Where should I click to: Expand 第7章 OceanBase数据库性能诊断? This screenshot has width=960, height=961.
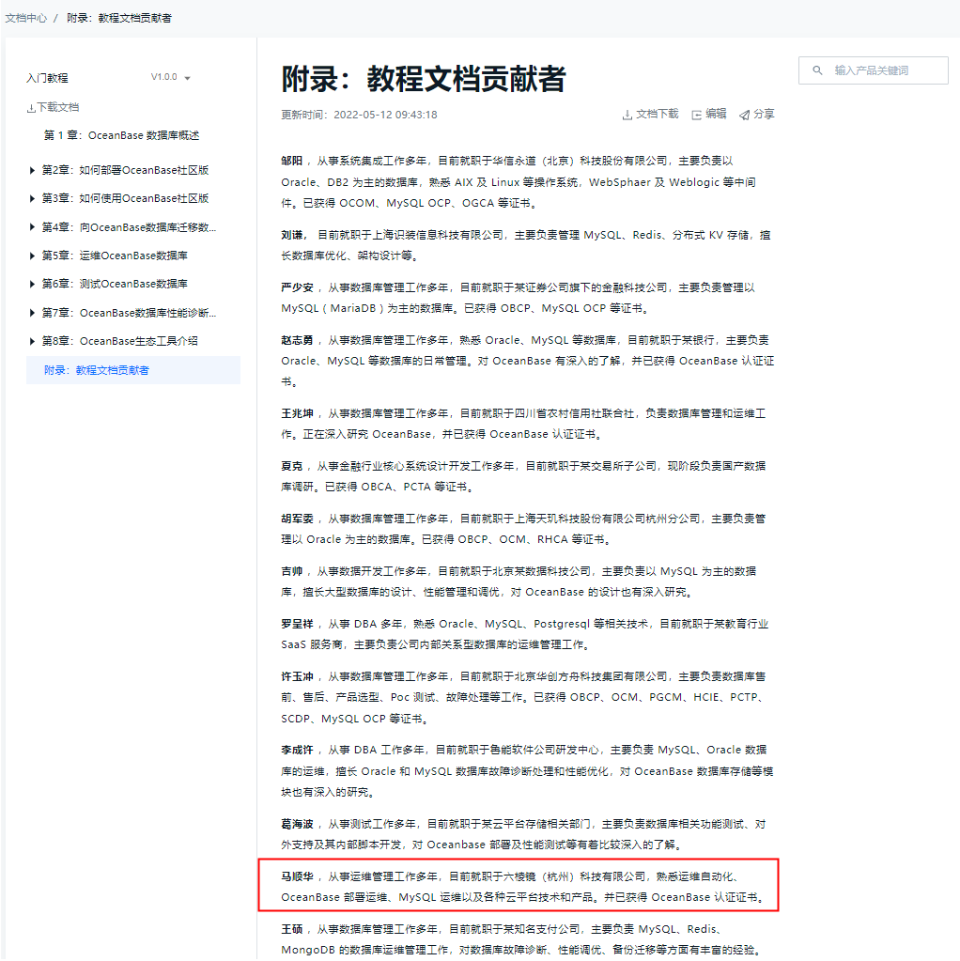pos(32,313)
